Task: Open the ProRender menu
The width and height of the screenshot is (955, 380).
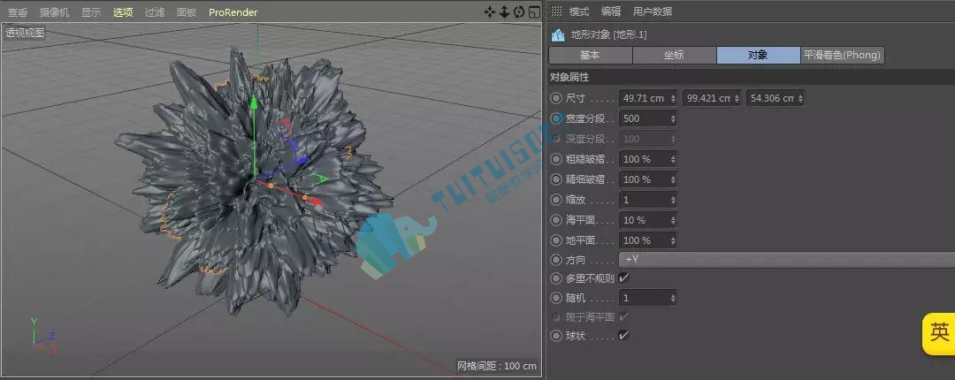Action: 233,12
